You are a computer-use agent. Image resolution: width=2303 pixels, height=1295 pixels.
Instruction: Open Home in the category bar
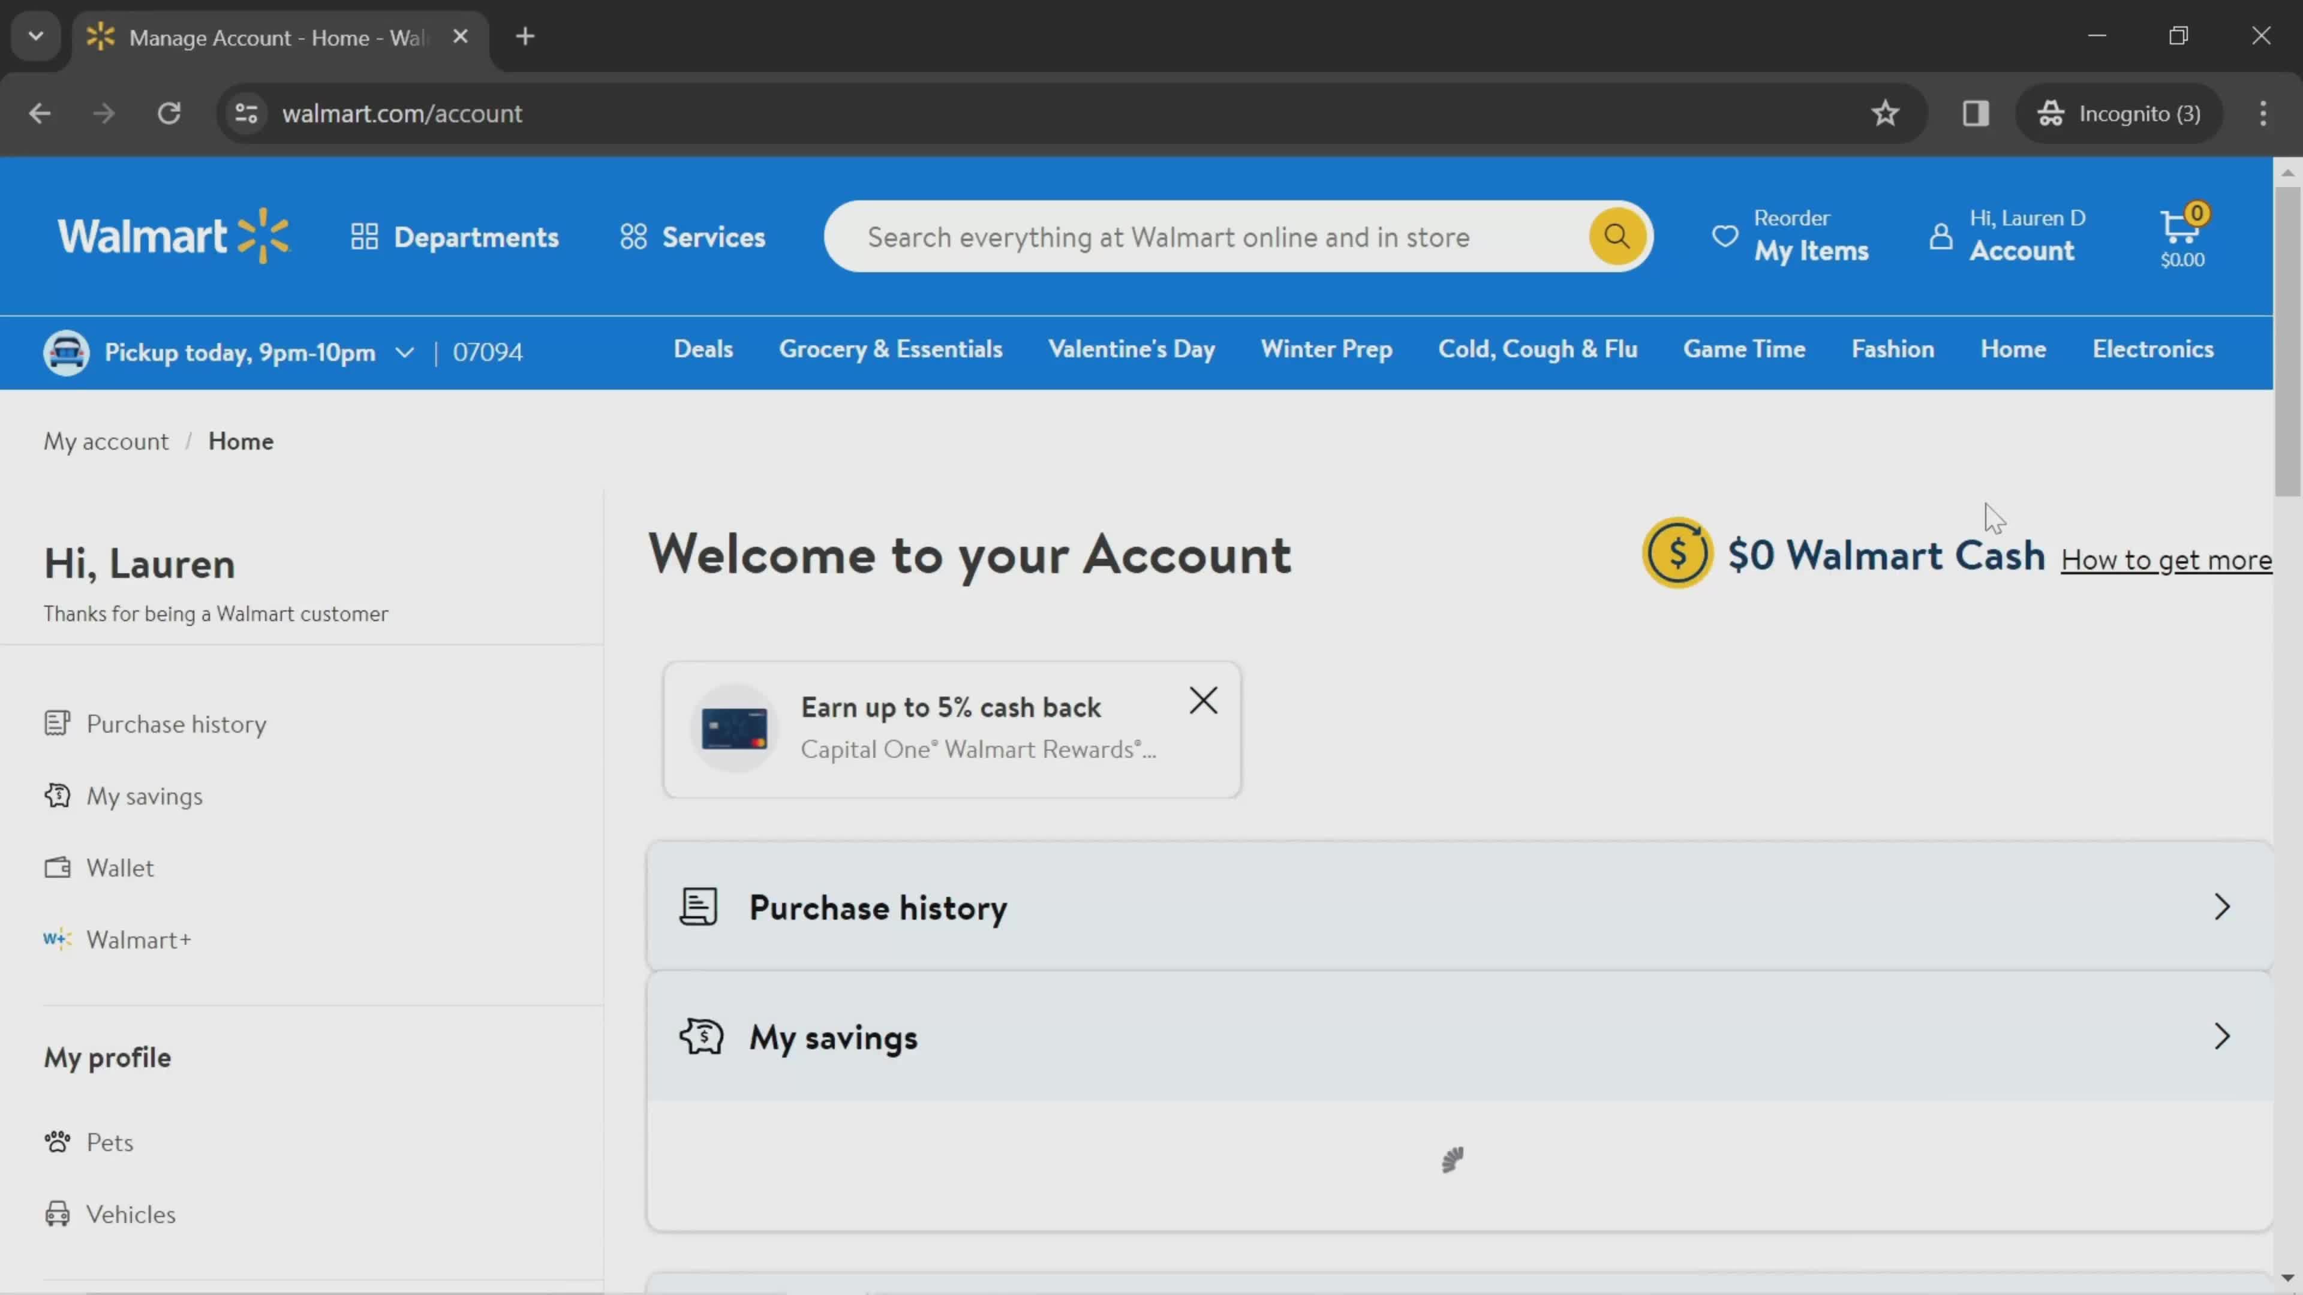2013,350
